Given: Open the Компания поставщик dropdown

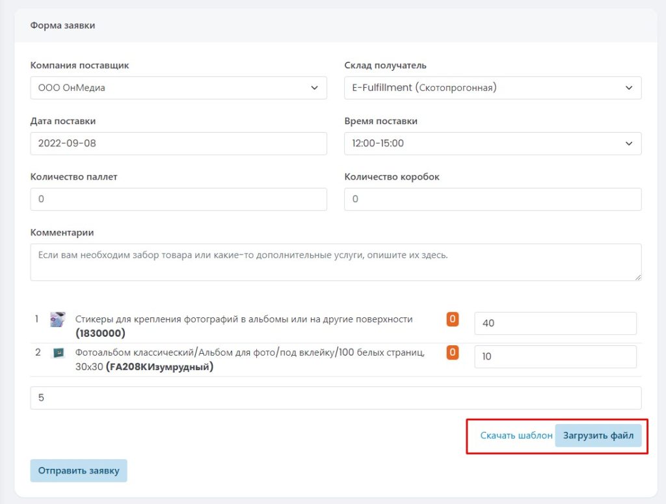Looking at the screenshot, I should click(178, 88).
